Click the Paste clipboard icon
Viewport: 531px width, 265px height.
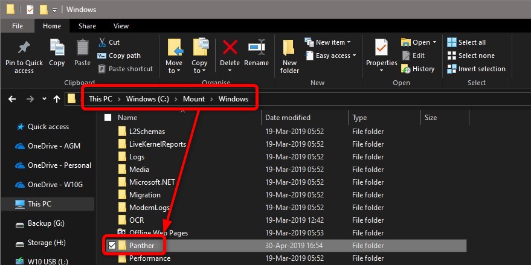click(82, 47)
